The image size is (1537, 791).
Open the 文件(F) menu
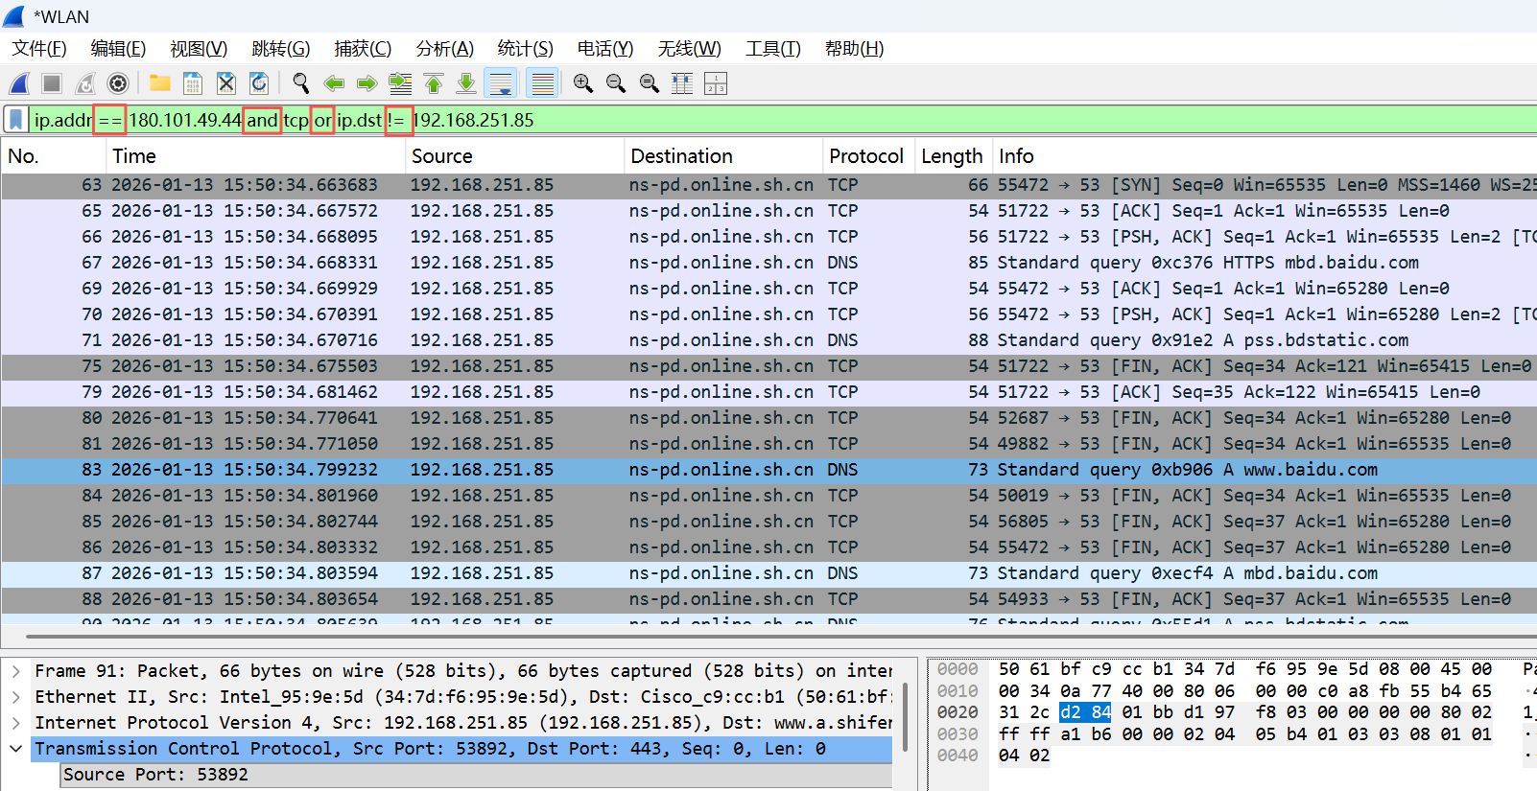pyautogui.click(x=39, y=48)
